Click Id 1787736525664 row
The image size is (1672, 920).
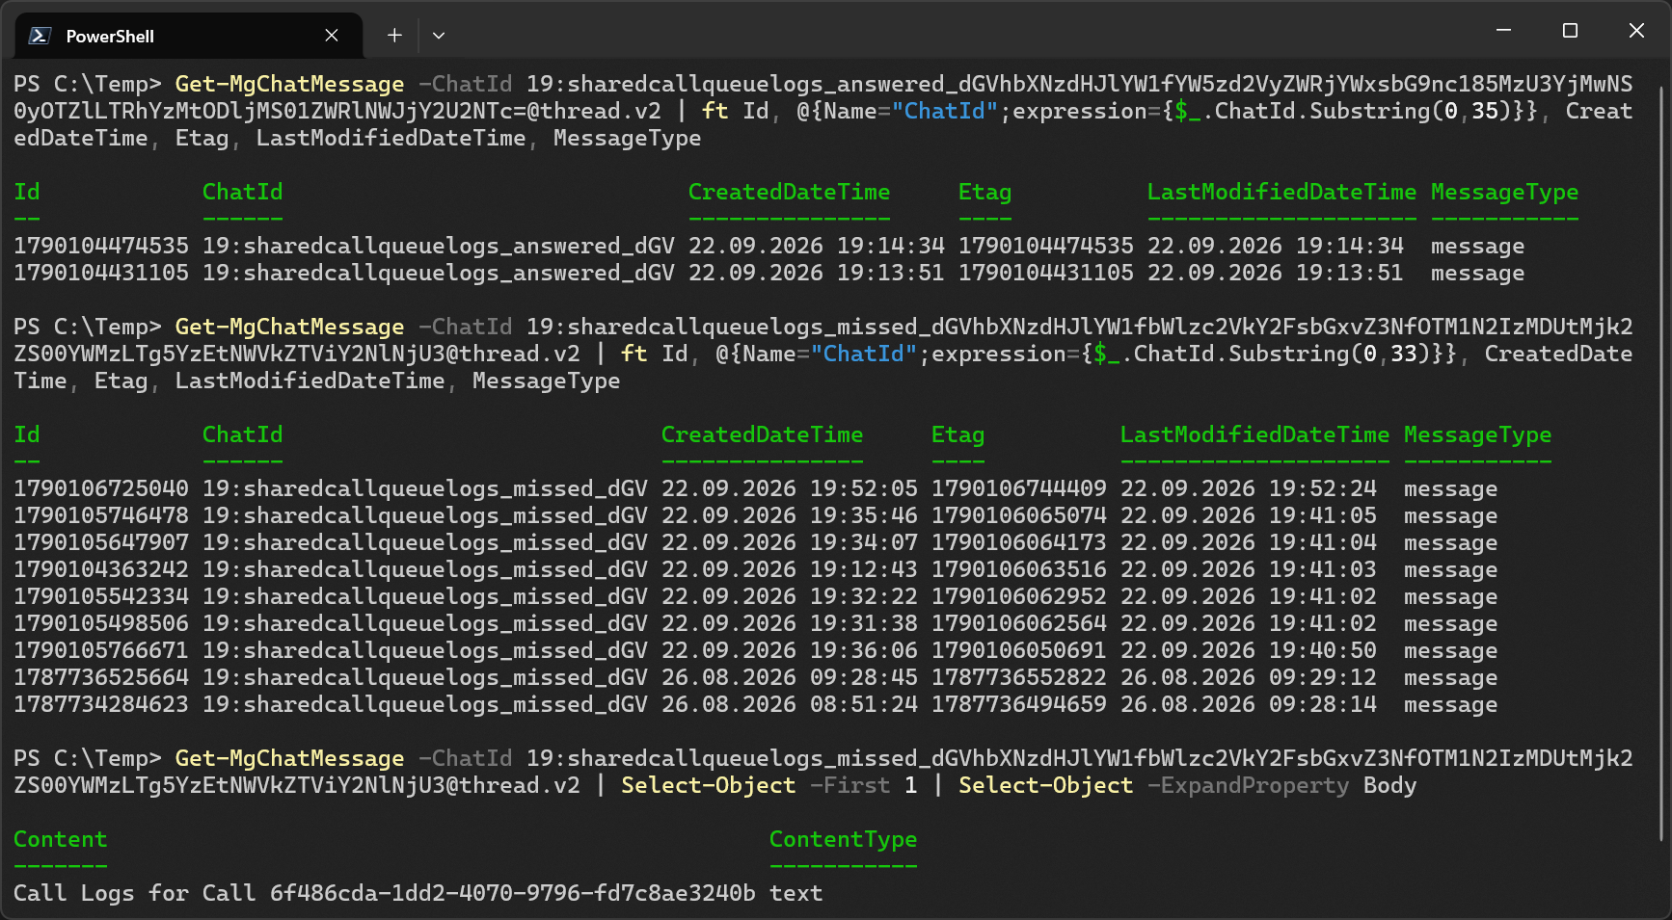[x=101, y=677]
